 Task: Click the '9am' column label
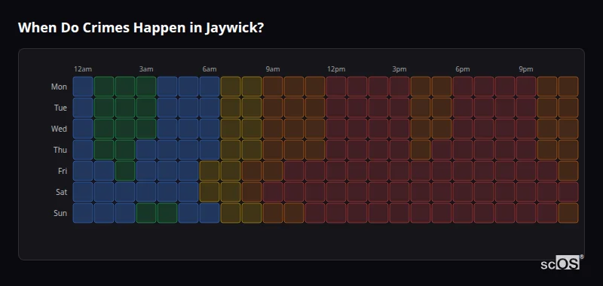click(273, 69)
